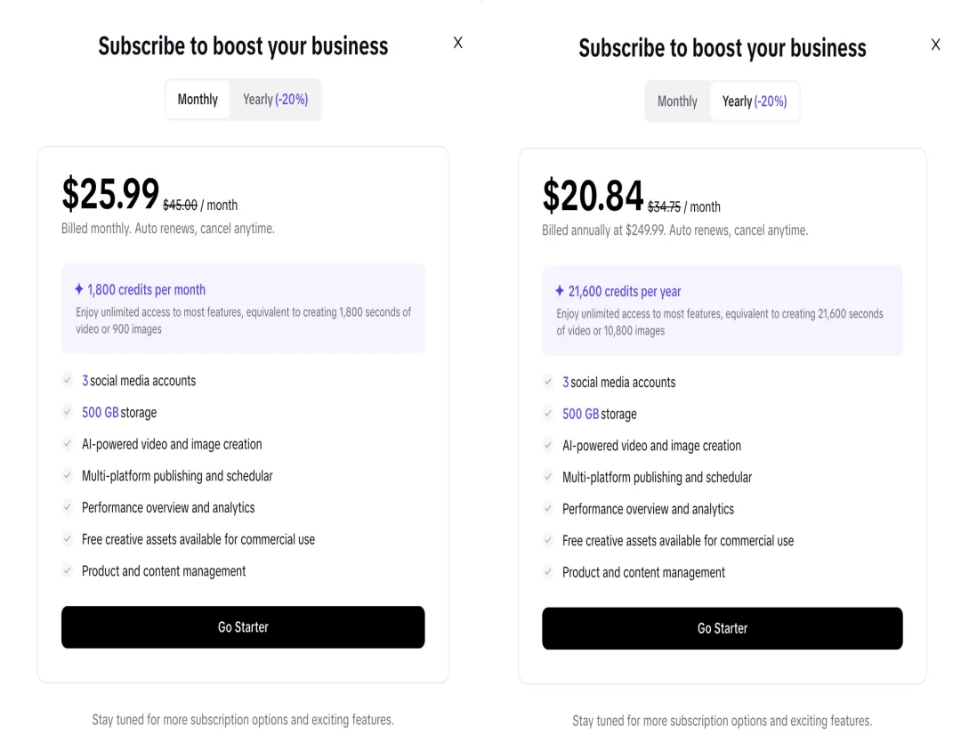This screenshot has width=961, height=751.
Task: Click checkmark for Multi-platform publishing, right plan
Action: coord(548,477)
